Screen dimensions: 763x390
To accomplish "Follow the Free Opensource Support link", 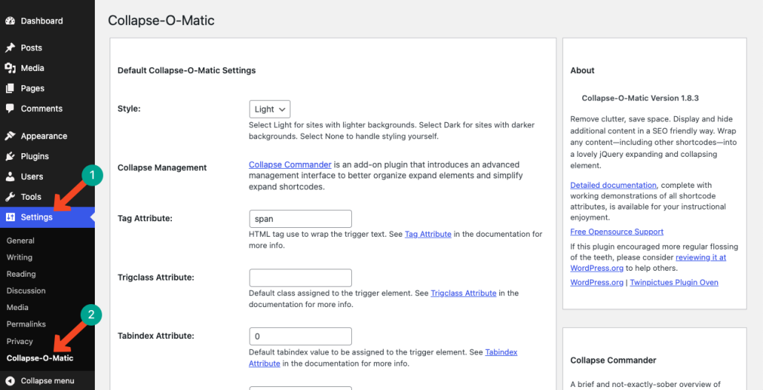I will [616, 232].
